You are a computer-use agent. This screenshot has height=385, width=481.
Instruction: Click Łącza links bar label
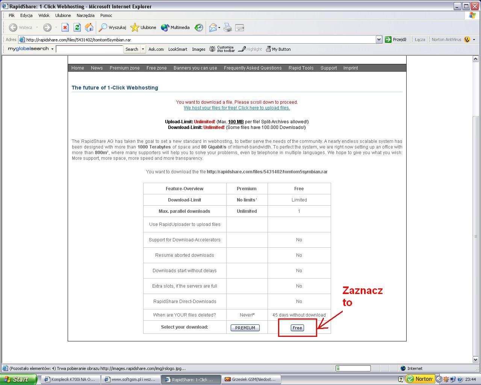tap(420, 39)
